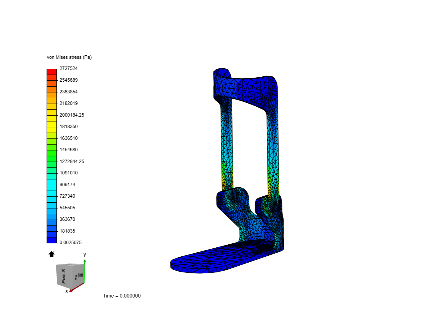Select the Pos X face of orientation cube
This screenshot has width=446, height=334.
tap(64, 276)
